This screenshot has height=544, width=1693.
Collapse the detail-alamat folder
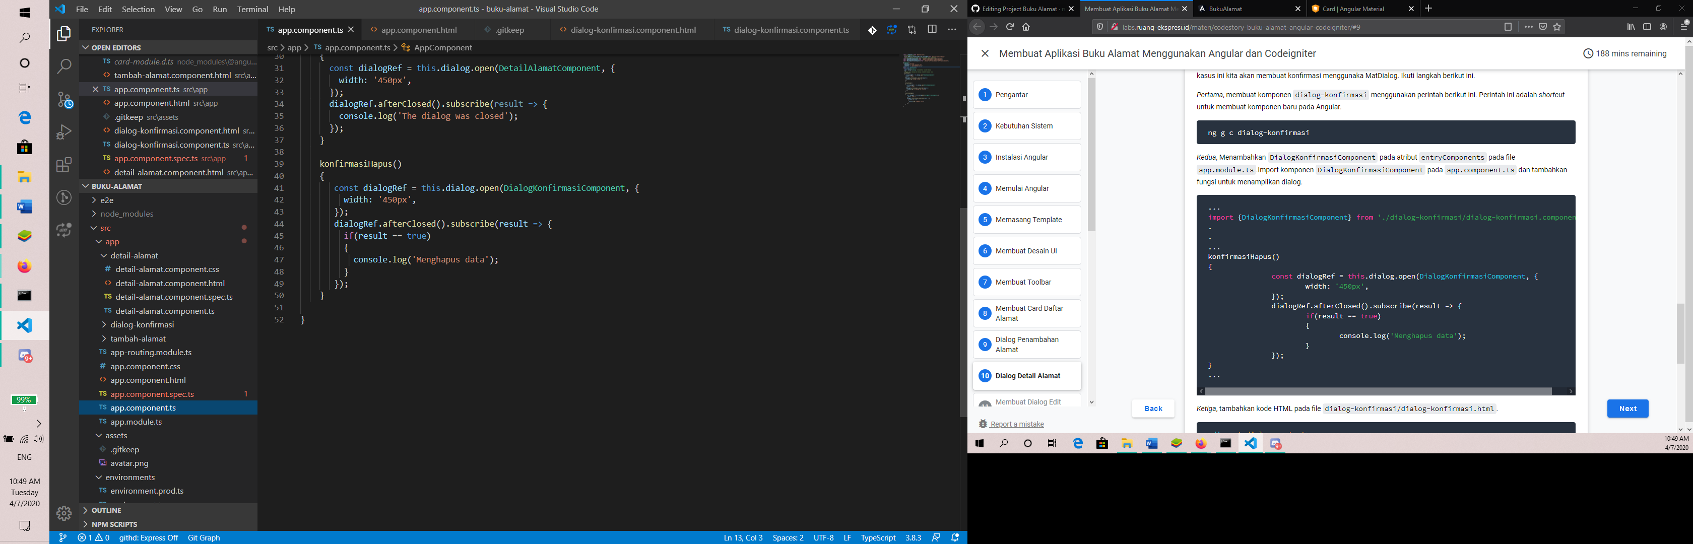click(168, 255)
